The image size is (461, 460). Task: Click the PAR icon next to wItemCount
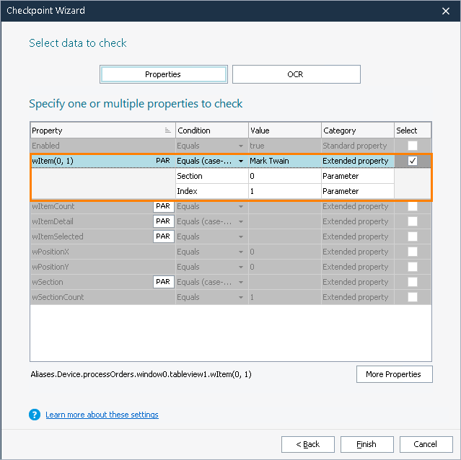tap(163, 206)
